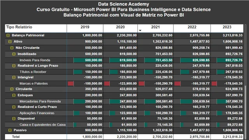Select the Títulos a Receber row label

33,72
